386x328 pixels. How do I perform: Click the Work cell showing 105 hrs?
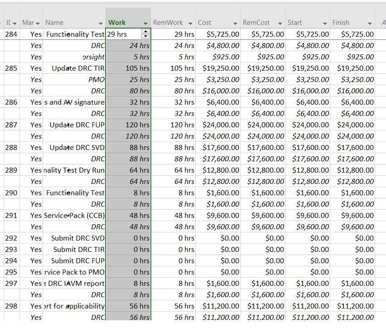click(x=128, y=68)
